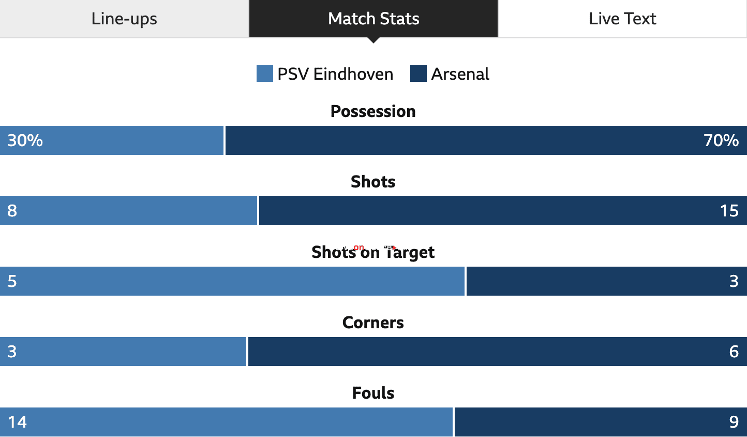Click the PSV Eindhoven legend label
The width and height of the screenshot is (747, 437).
pyautogui.click(x=335, y=74)
